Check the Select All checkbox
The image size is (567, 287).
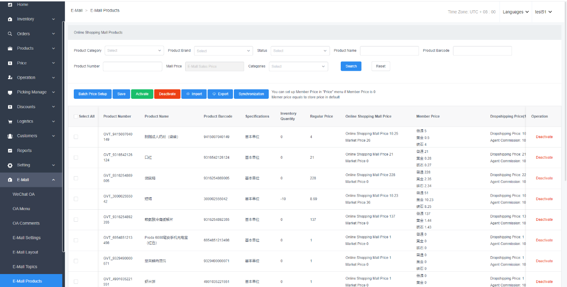(x=76, y=116)
